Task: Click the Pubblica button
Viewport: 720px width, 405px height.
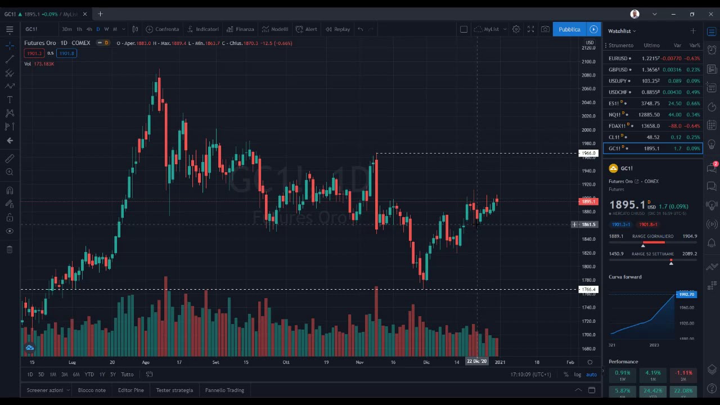Action: tap(569, 29)
